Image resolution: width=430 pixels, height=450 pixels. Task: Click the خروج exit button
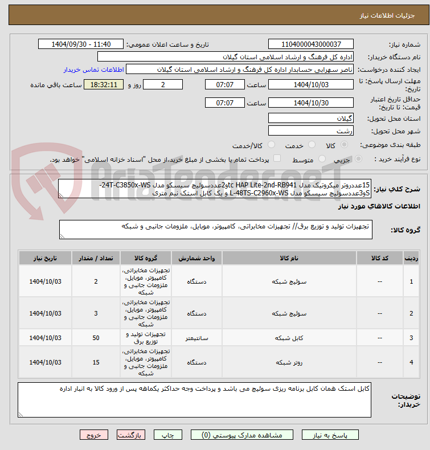pos(94,435)
